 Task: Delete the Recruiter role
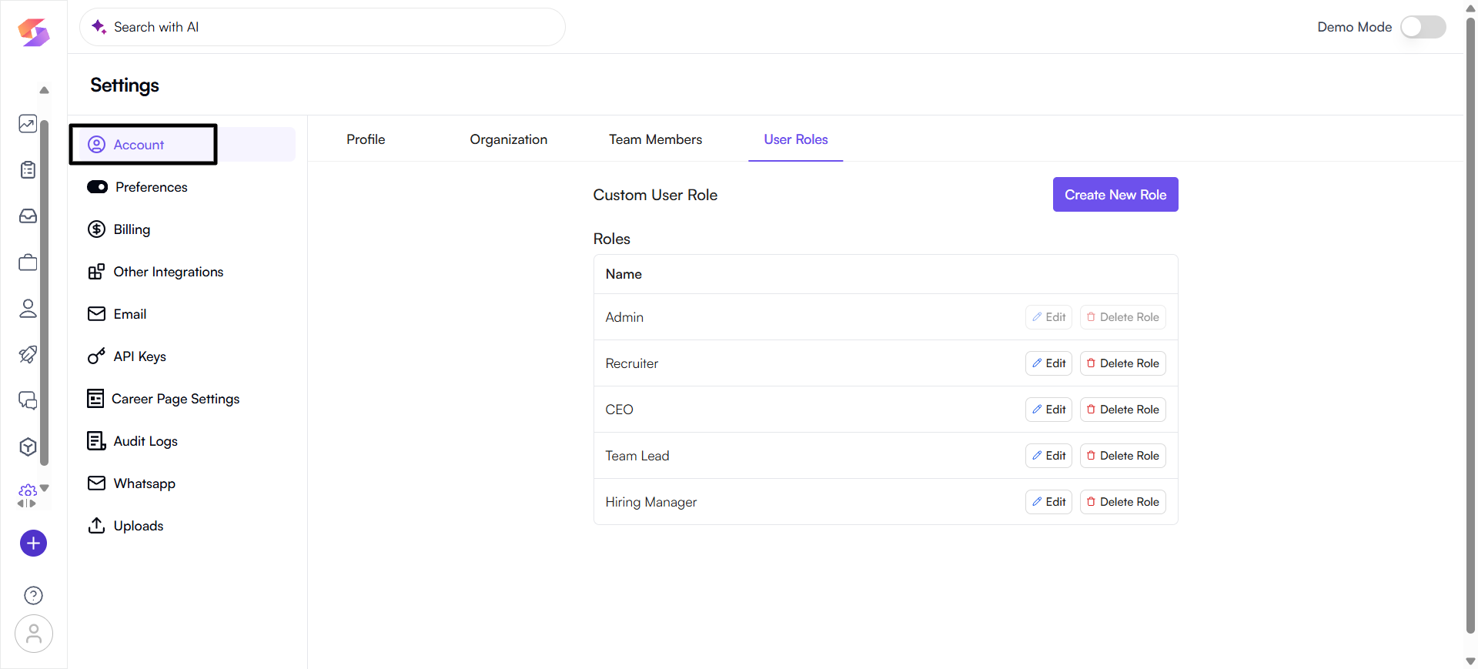pos(1122,363)
